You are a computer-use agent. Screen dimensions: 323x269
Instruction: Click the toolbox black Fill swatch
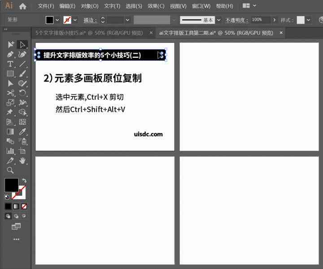click(12, 185)
